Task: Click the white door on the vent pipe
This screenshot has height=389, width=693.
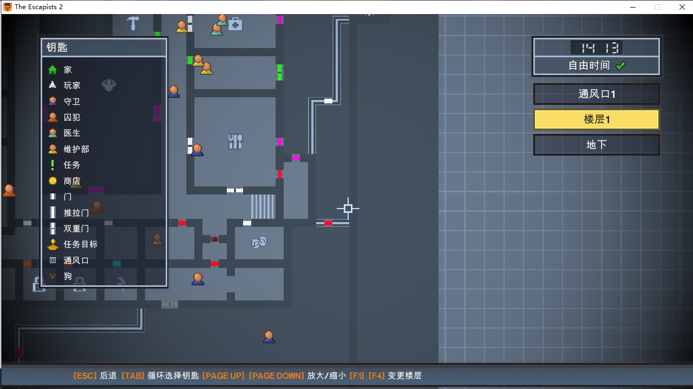Action: pos(328,101)
